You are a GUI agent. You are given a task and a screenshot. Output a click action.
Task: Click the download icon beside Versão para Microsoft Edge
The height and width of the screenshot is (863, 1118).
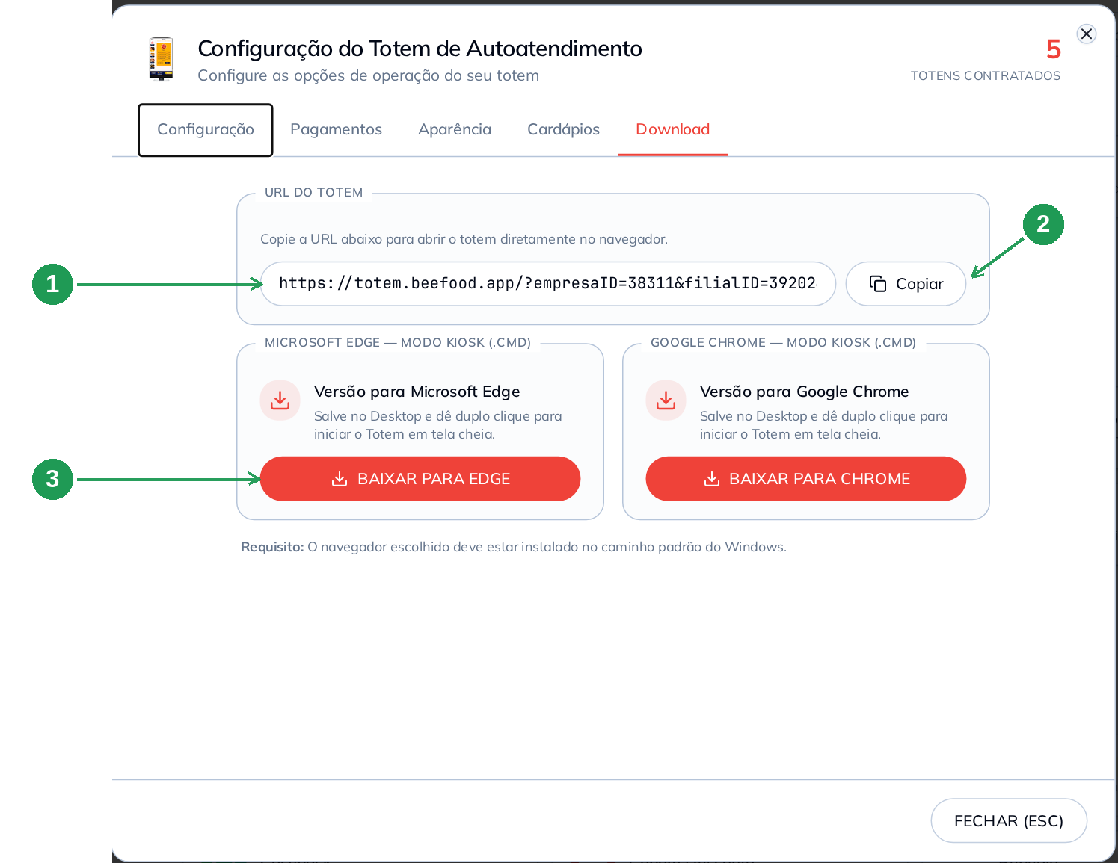280,400
